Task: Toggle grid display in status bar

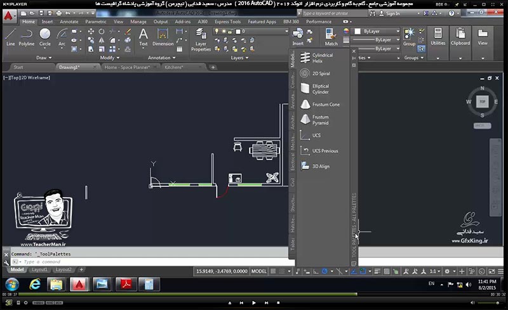Action: 273,271
